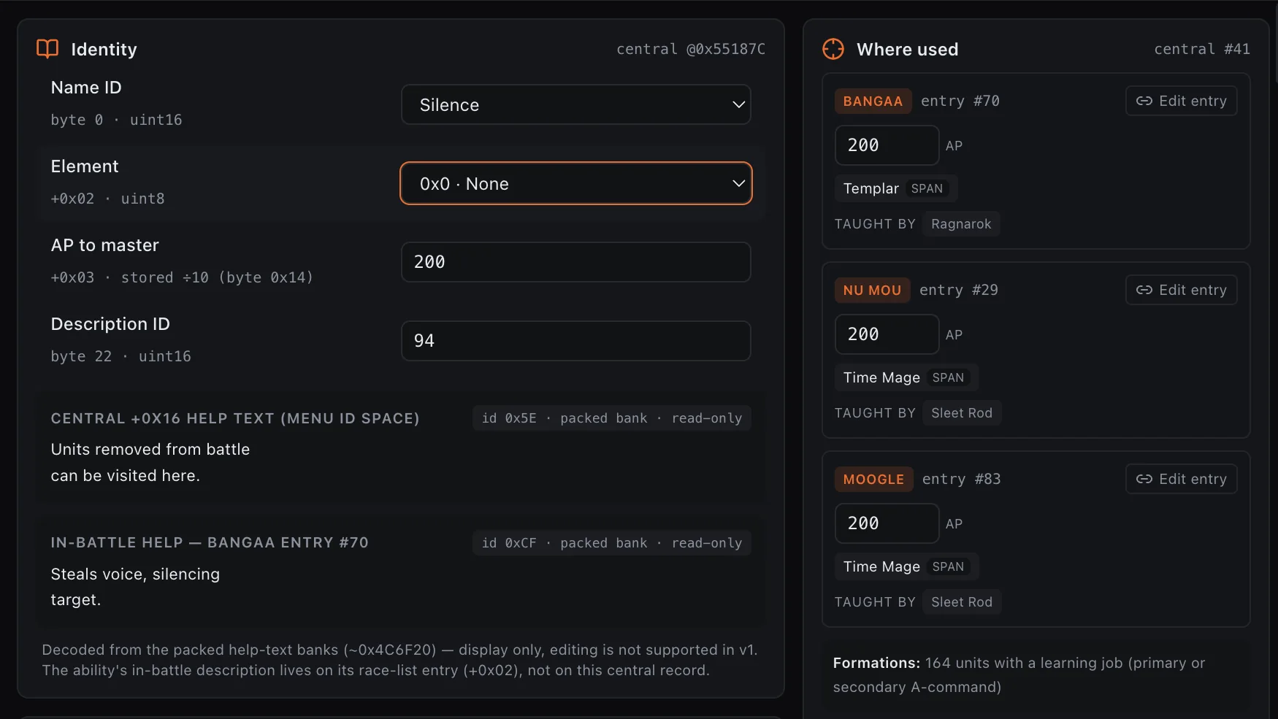Click the 'entry #70' label
Viewport: 1278px width, 719px height.
point(960,101)
